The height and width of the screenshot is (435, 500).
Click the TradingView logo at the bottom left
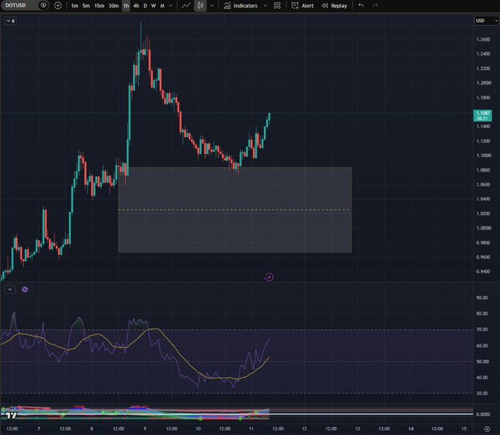(x=10, y=415)
